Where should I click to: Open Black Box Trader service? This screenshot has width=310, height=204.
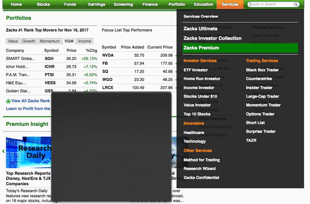click(x=262, y=70)
